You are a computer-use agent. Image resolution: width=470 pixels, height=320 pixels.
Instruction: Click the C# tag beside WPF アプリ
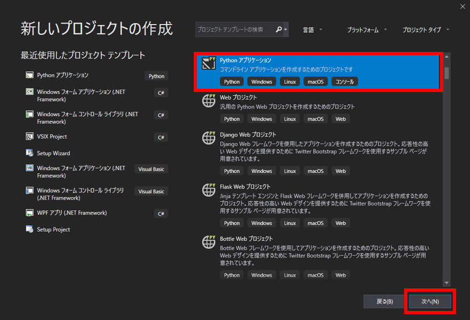(x=161, y=214)
